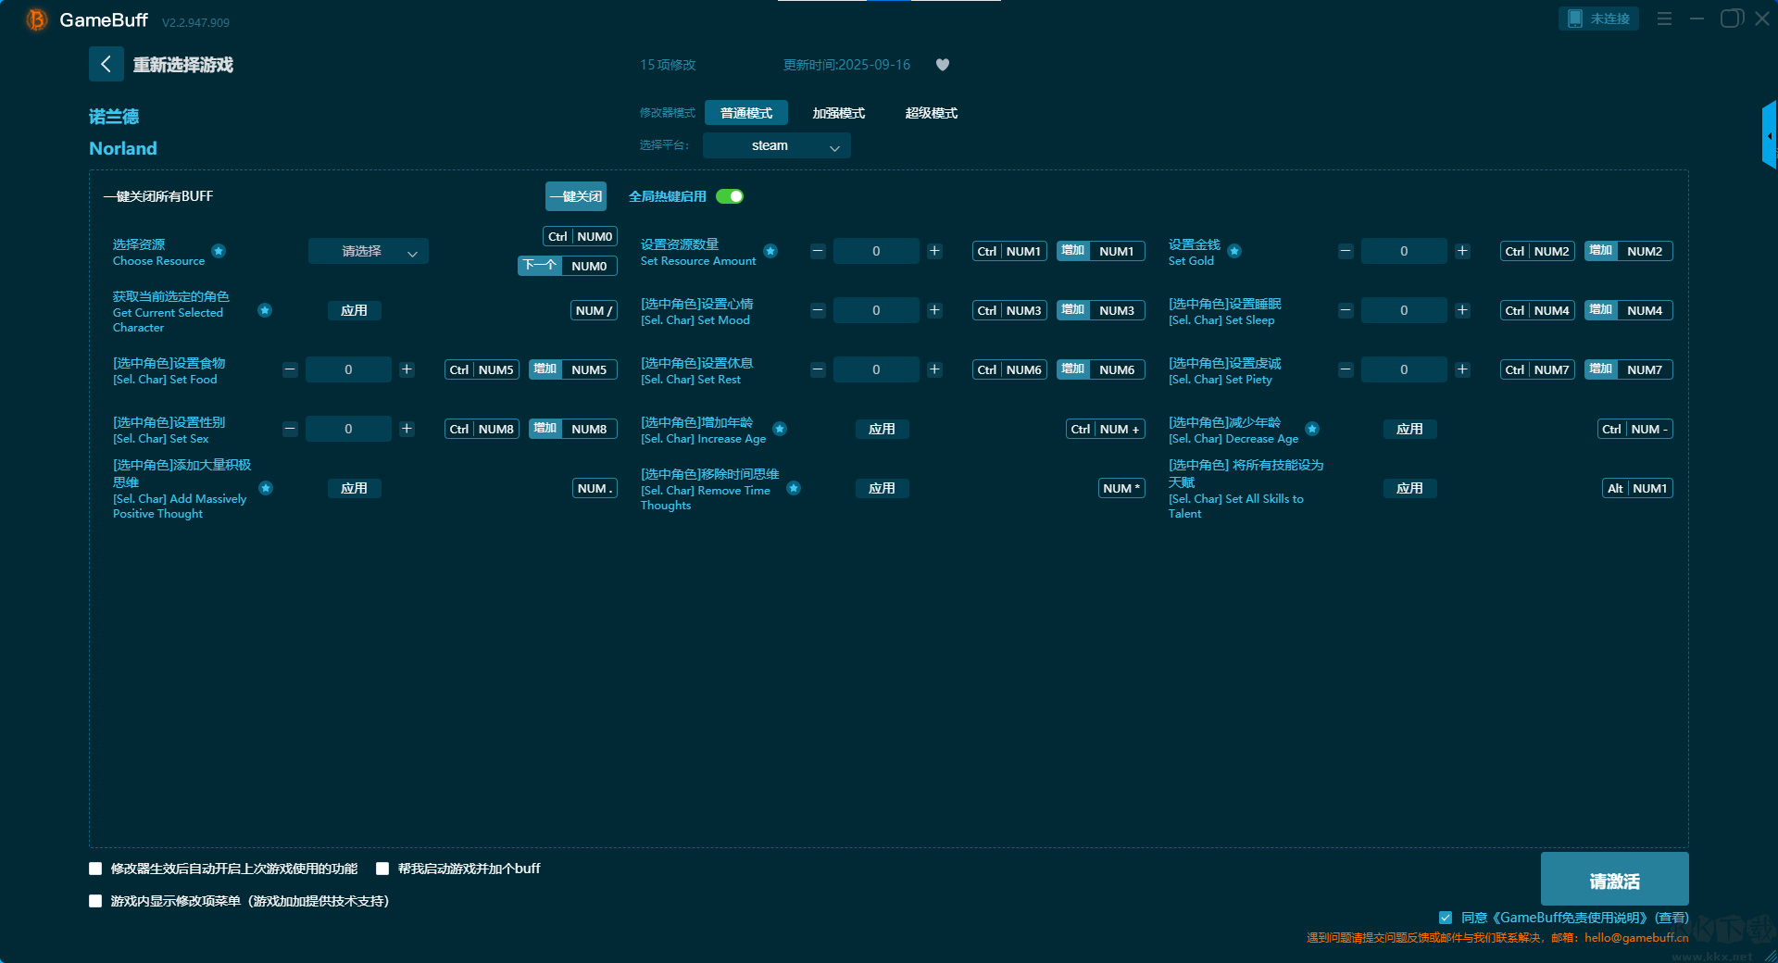Click the 增加 NUM2 hotkey box

point(1629,251)
